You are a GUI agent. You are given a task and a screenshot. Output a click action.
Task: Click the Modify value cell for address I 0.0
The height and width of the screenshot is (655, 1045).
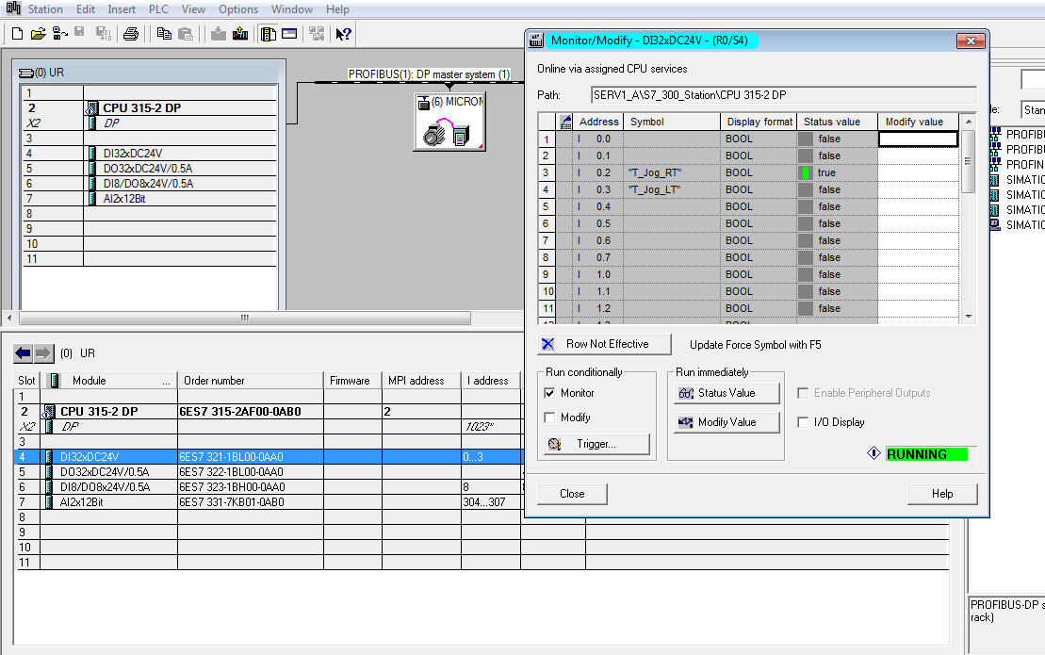coord(919,139)
